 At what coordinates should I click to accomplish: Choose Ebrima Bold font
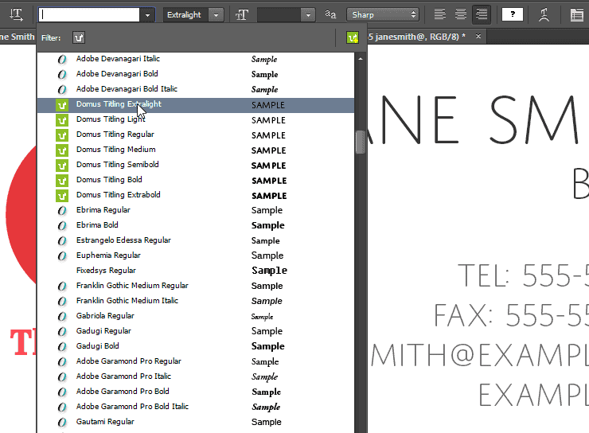(x=195, y=225)
